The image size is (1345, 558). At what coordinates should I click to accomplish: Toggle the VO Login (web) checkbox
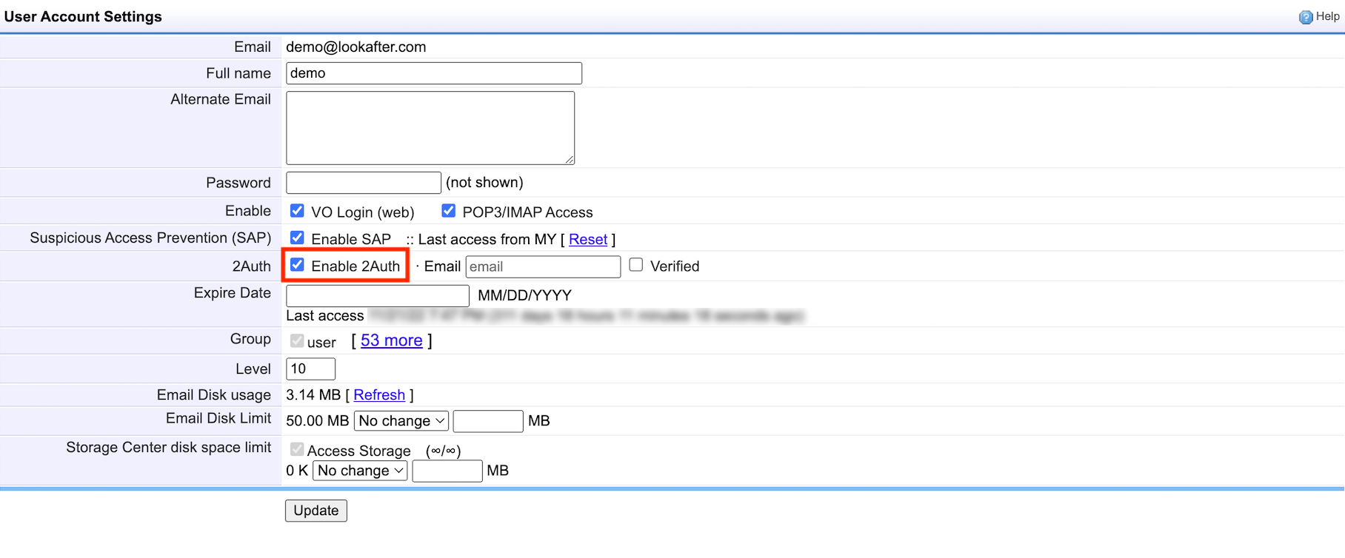(x=297, y=211)
